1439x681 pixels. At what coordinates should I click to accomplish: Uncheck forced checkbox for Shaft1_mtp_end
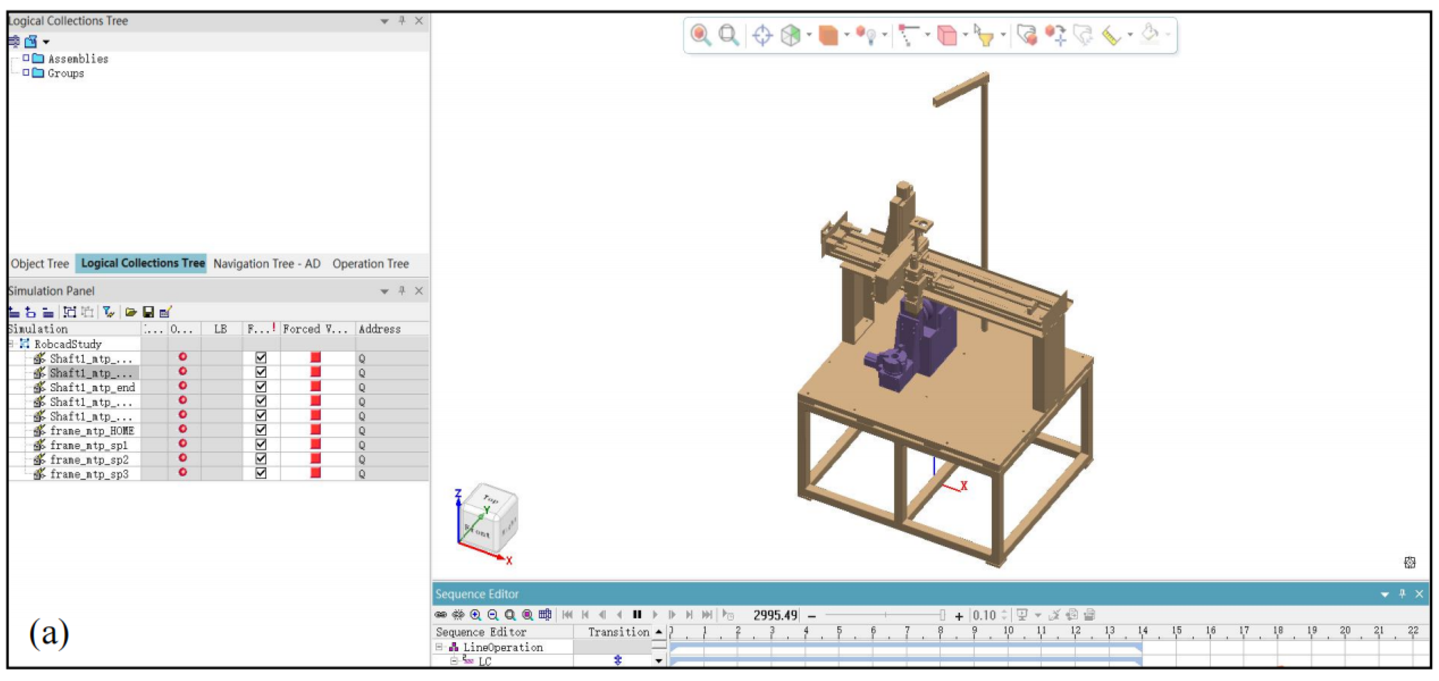pos(261,387)
